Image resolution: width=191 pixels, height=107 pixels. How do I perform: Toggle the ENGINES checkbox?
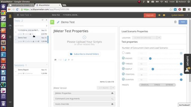pyautogui.click(x=123, y=58)
